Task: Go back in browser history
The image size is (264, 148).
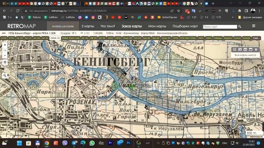Action: [5, 11]
